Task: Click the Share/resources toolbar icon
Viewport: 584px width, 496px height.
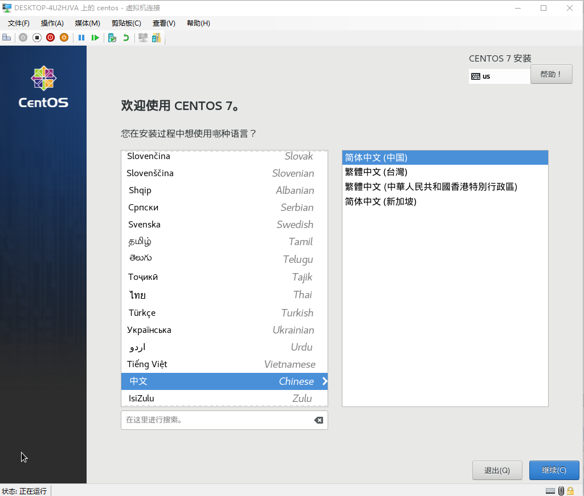Action: [x=157, y=38]
